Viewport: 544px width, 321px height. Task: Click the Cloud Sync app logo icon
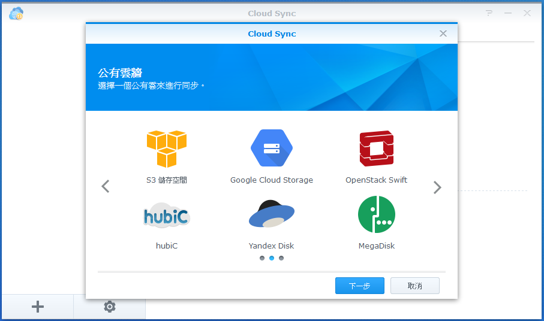click(16, 14)
